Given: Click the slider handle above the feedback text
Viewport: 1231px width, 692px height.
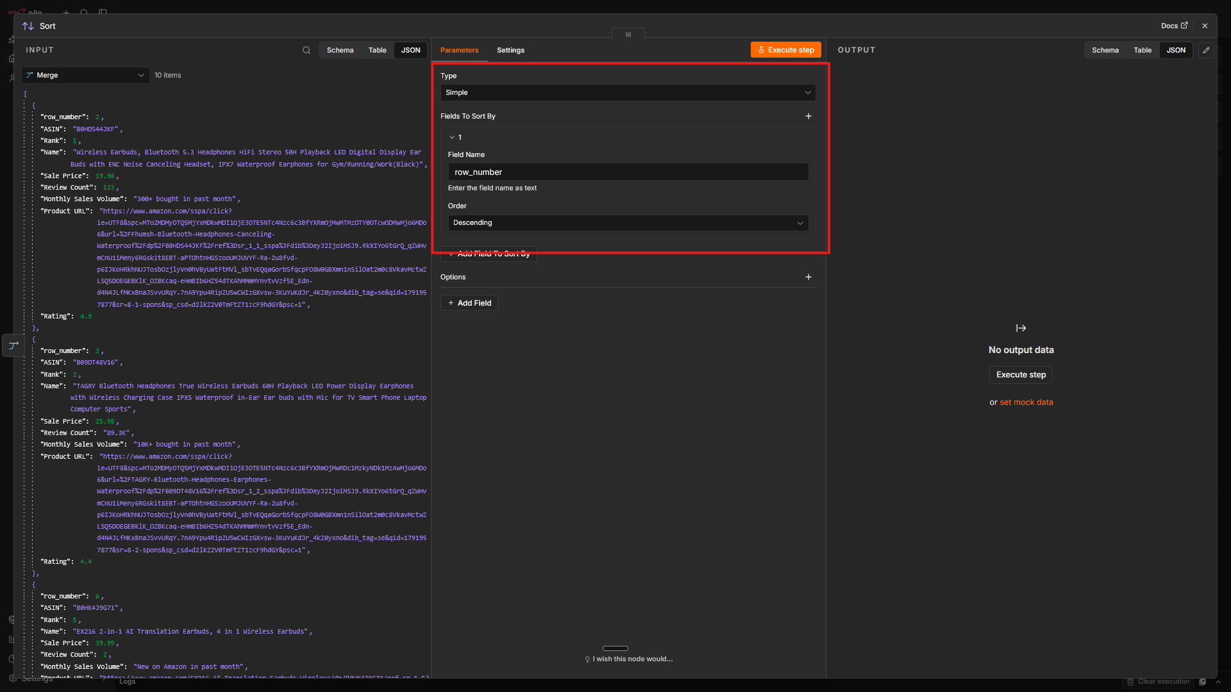Looking at the screenshot, I should [x=615, y=648].
